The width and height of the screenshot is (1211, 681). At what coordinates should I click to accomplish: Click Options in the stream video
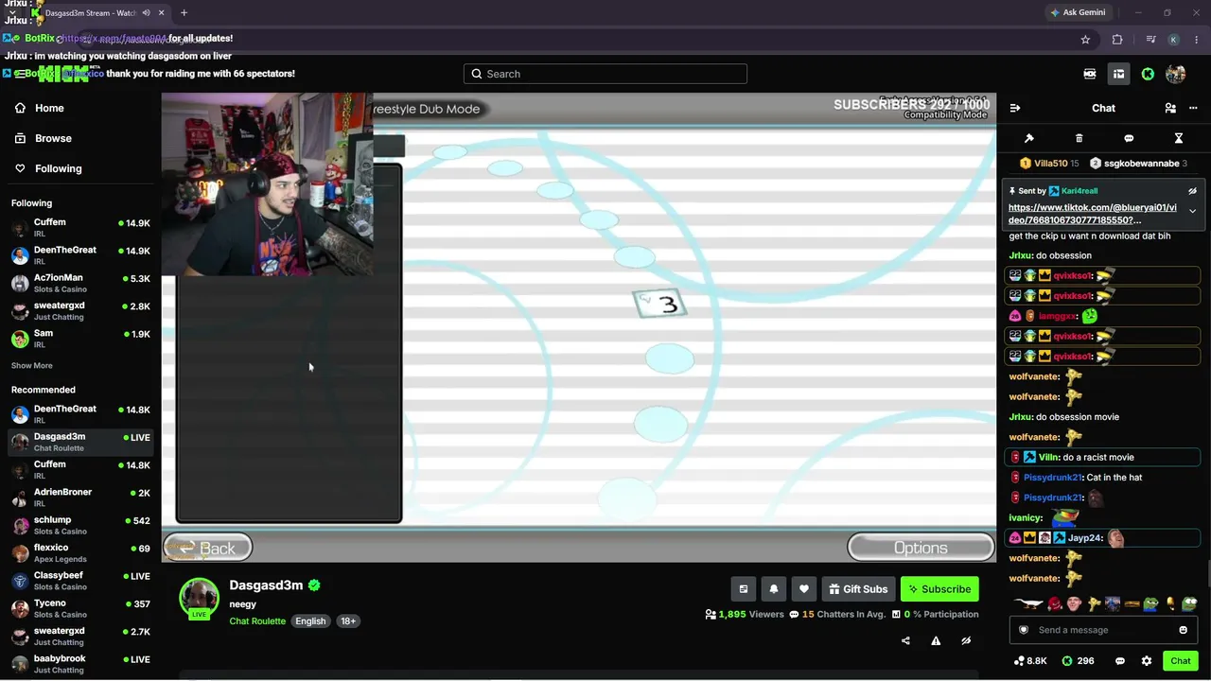click(921, 548)
